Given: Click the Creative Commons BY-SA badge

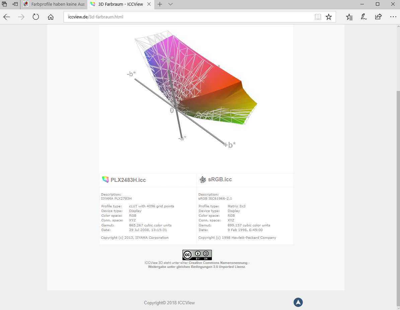Looking at the screenshot, I should (197, 255).
